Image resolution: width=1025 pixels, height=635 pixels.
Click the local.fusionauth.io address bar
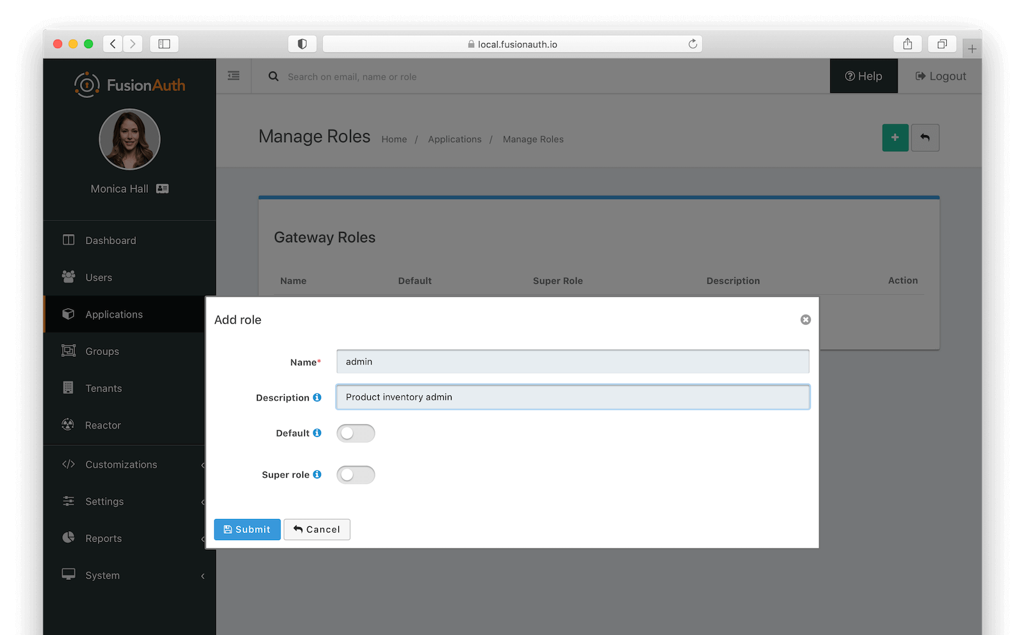[x=512, y=44]
